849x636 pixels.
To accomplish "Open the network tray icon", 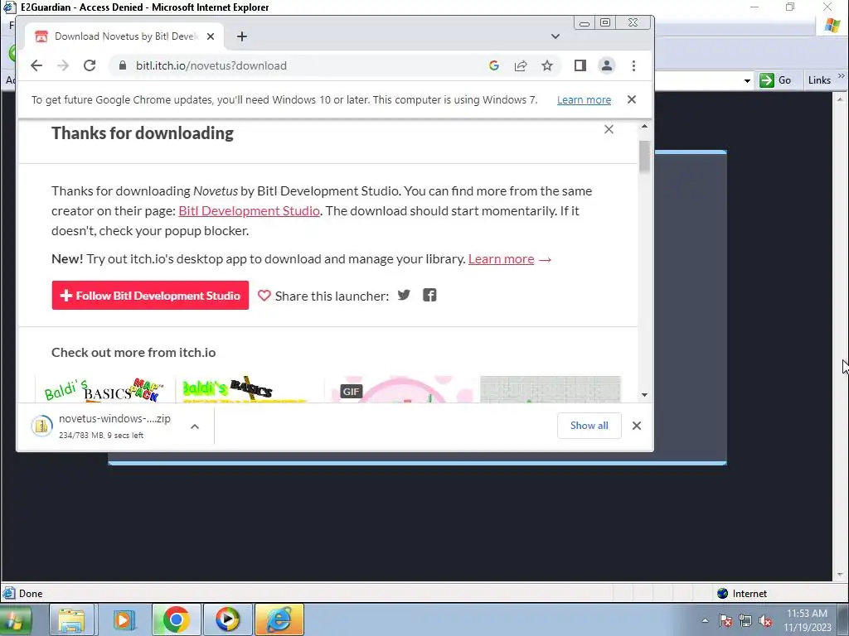I will [x=745, y=620].
